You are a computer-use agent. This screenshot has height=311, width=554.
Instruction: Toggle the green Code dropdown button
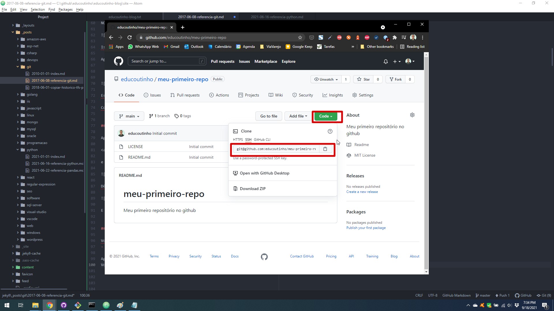tap(326, 116)
